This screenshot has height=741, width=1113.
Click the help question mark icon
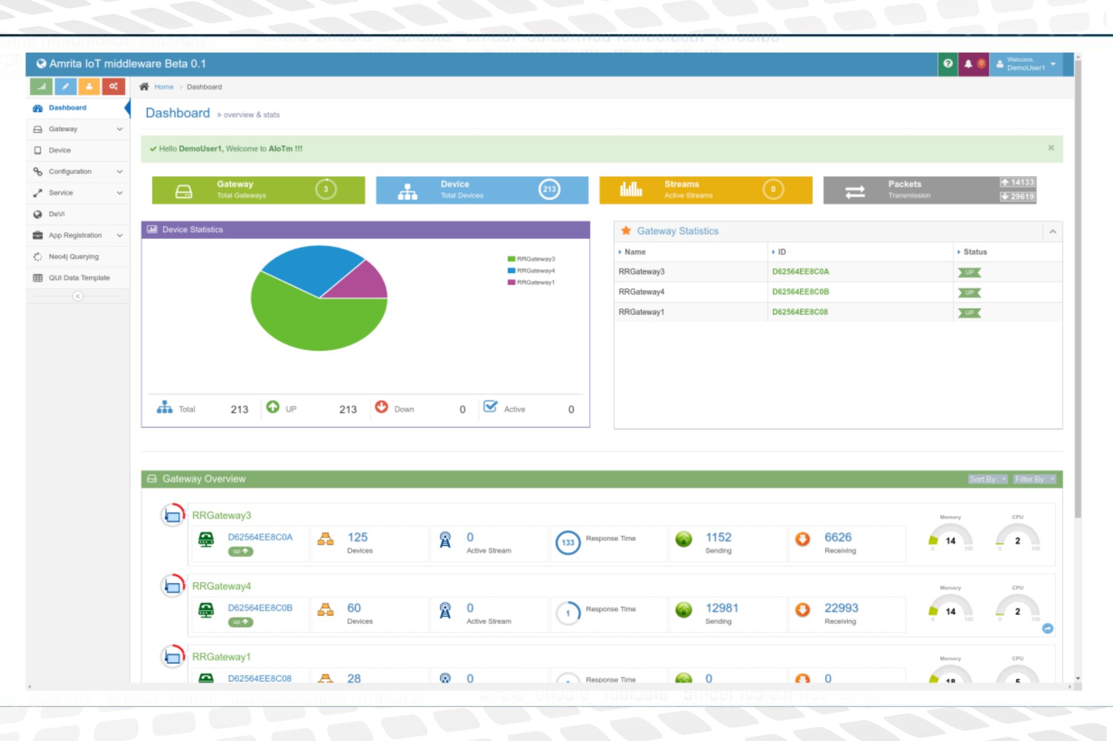click(x=948, y=64)
